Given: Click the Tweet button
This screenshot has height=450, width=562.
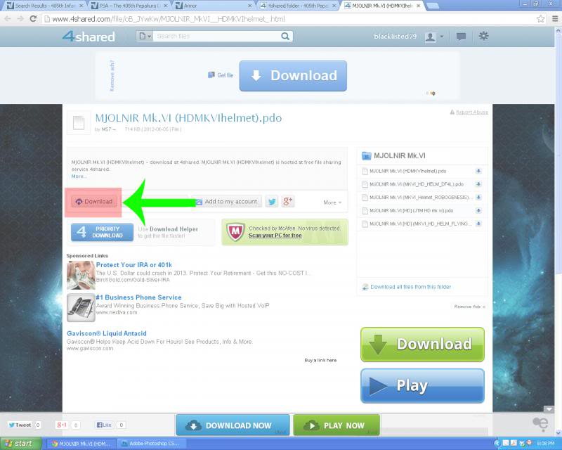Looking at the screenshot, I should pyautogui.click(x=20, y=425).
